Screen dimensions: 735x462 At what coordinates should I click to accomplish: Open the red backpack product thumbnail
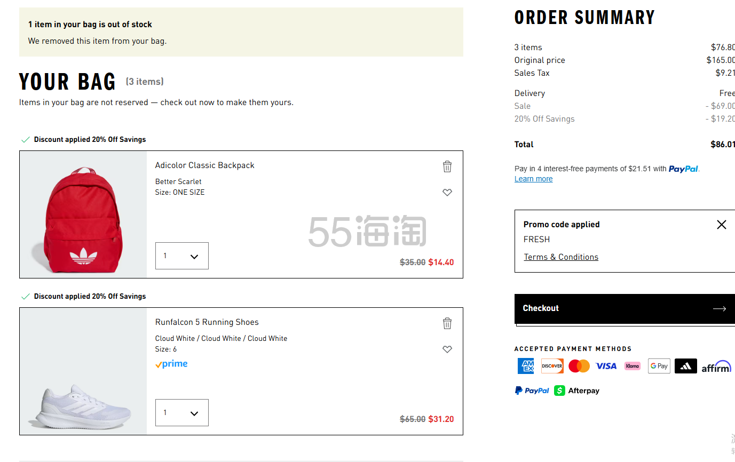click(83, 214)
